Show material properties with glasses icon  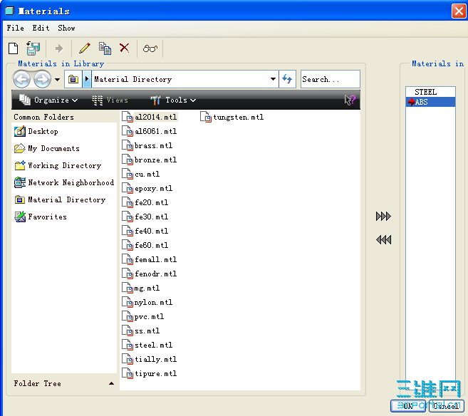coord(150,48)
